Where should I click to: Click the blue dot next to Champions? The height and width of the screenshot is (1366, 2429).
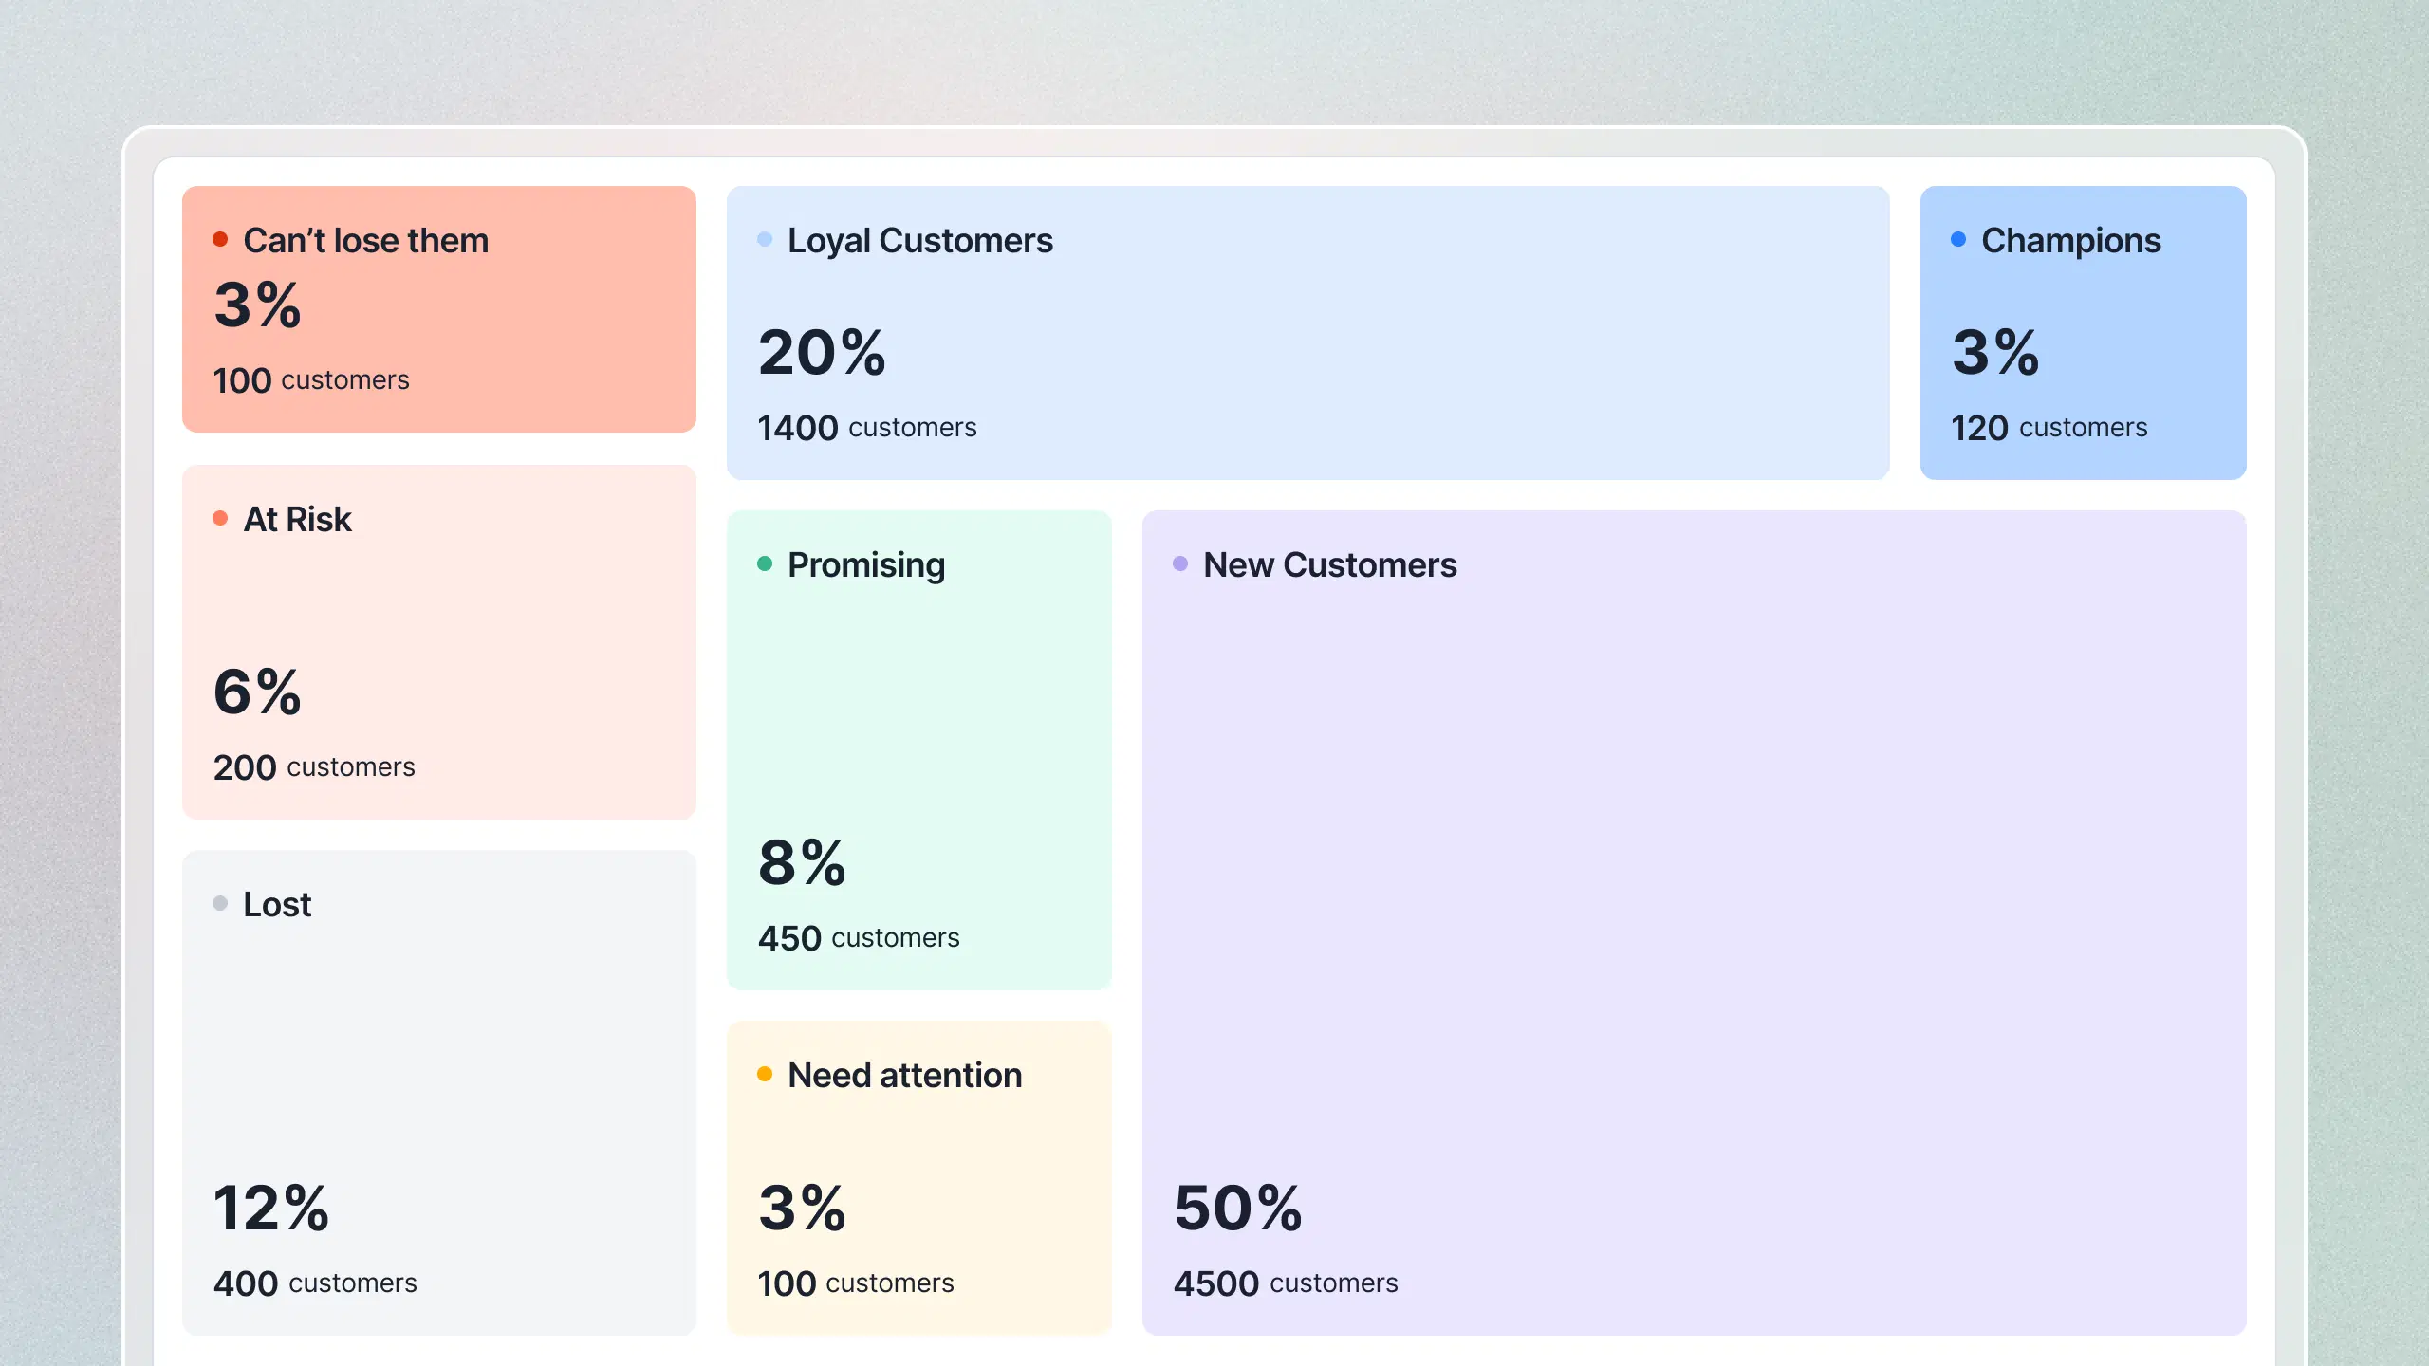tap(1958, 239)
